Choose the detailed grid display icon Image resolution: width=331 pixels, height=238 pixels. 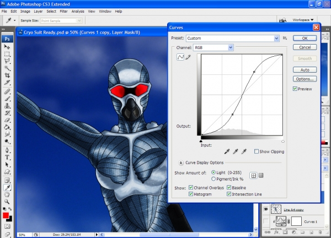coord(261,175)
